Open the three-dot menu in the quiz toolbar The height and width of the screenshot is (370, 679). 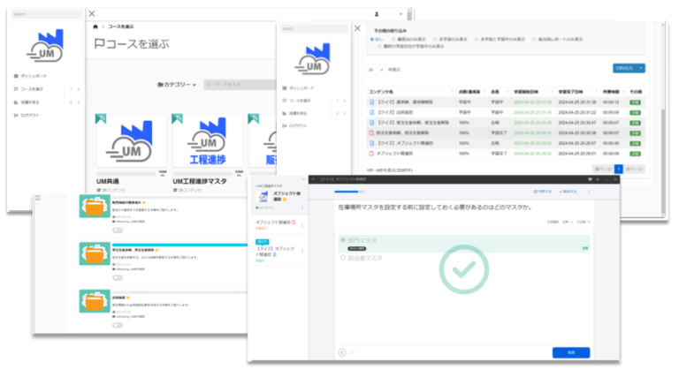click(x=589, y=192)
